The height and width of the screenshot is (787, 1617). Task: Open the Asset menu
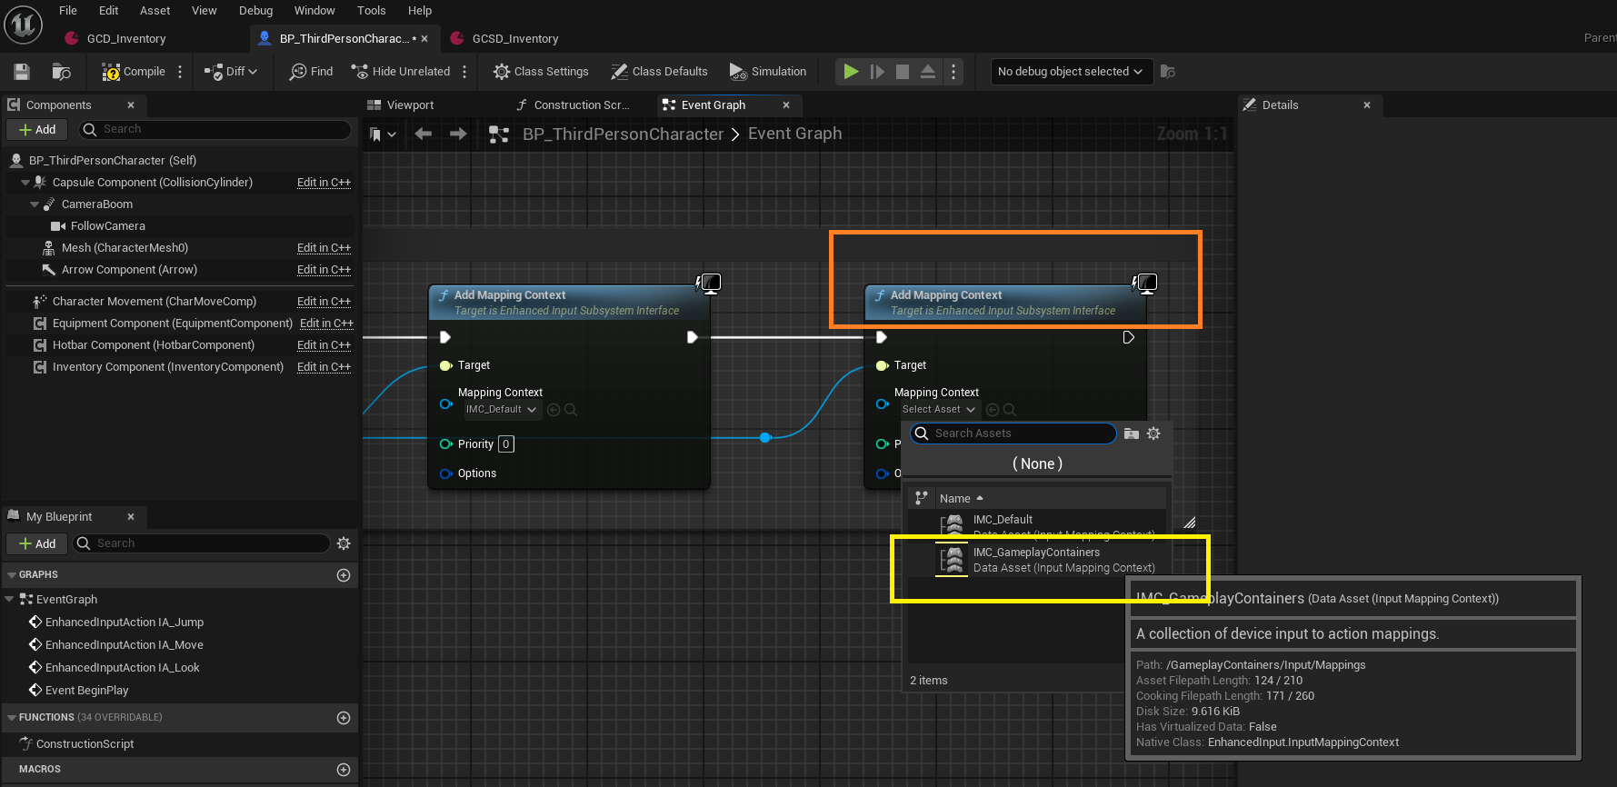pos(155,11)
